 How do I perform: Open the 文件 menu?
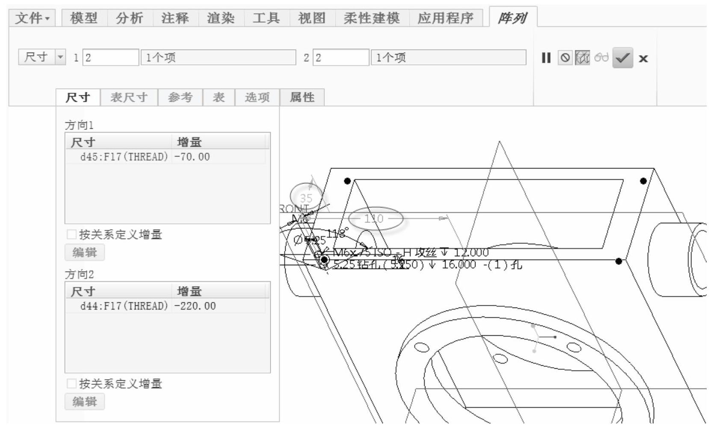coord(32,18)
